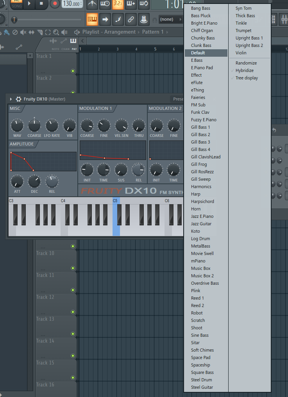
Task: Mute Track 11 with green light
Action: pyautogui.click(x=73, y=290)
